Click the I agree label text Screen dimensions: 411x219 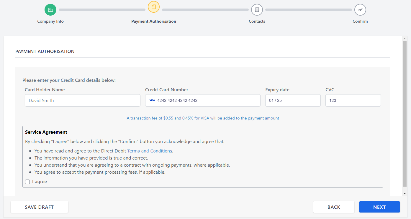pos(40,182)
